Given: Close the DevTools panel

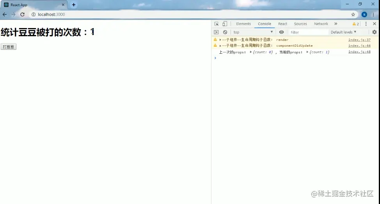Looking at the screenshot, I should click(x=375, y=24).
